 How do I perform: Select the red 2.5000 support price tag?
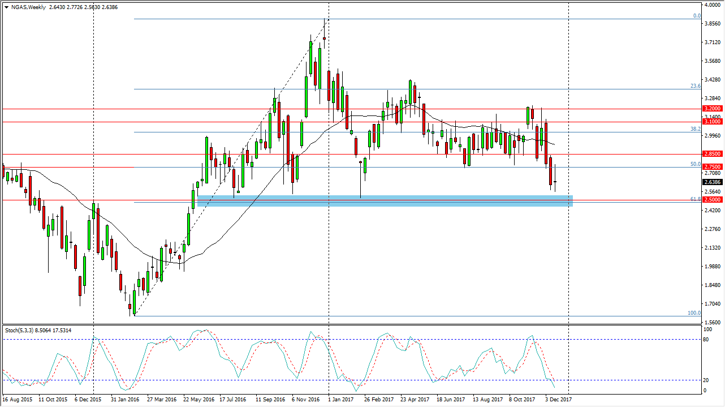pos(711,200)
